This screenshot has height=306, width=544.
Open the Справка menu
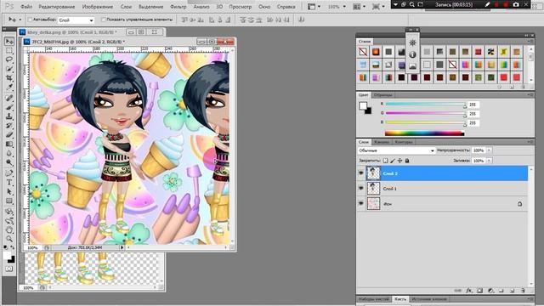coord(286,7)
